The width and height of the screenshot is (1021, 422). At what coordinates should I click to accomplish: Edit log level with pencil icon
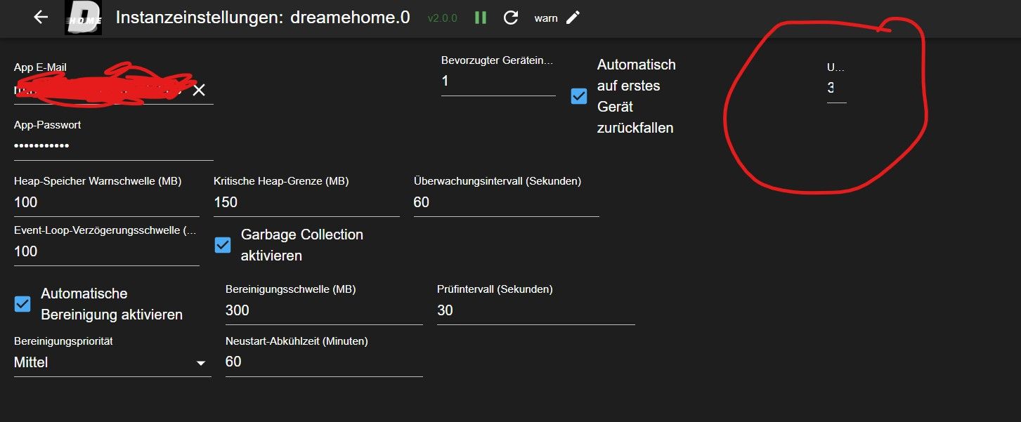tap(573, 18)
